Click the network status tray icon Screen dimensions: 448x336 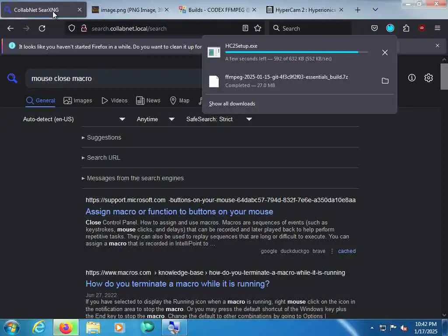click(382, 328)
